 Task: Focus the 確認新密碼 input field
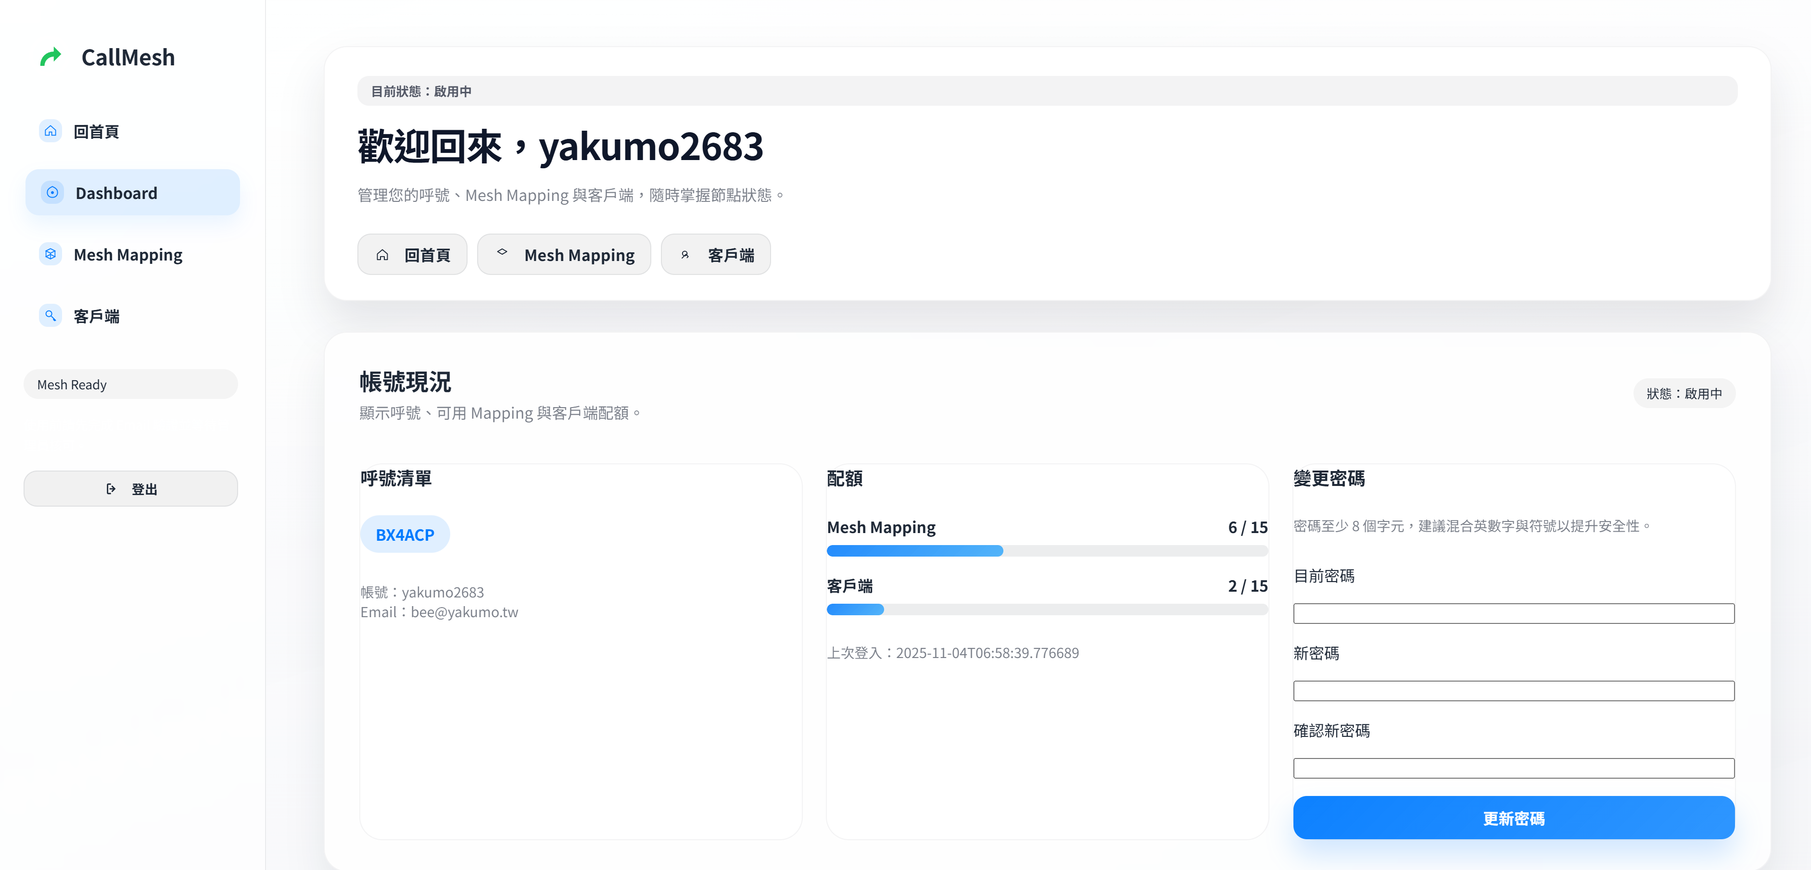(x=1513, y=768)
